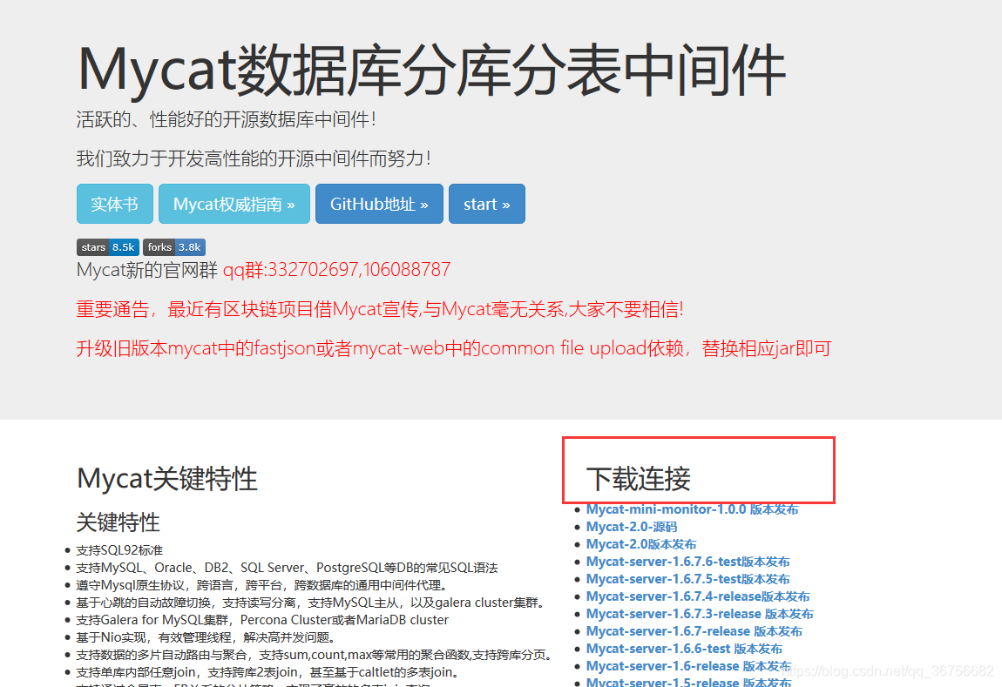The image size is (1002, 687).
Task: Click the start button
Action: [486, 203]
